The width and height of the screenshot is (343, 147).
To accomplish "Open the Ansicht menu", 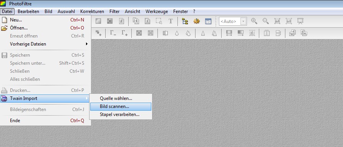I will click(x=133, y=11).
